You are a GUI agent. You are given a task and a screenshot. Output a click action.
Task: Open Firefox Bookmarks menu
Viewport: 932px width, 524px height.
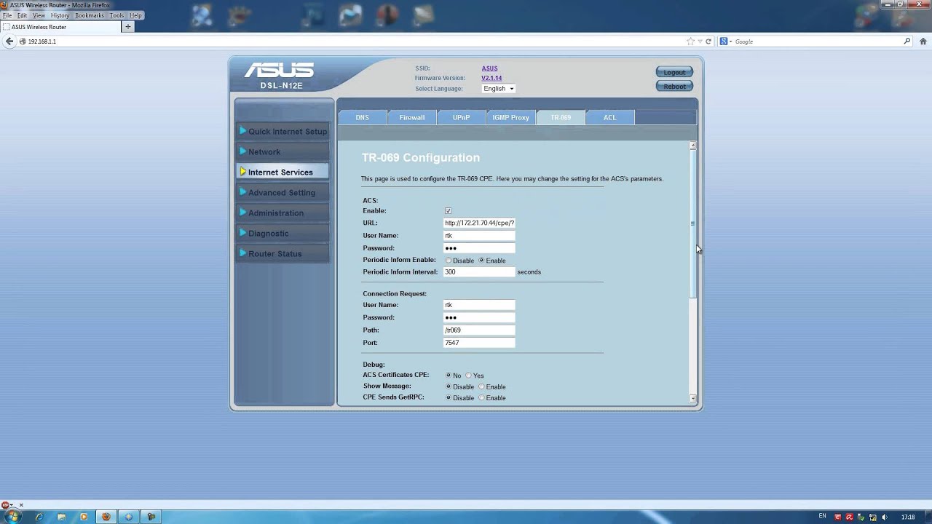[x=90, y=15]
